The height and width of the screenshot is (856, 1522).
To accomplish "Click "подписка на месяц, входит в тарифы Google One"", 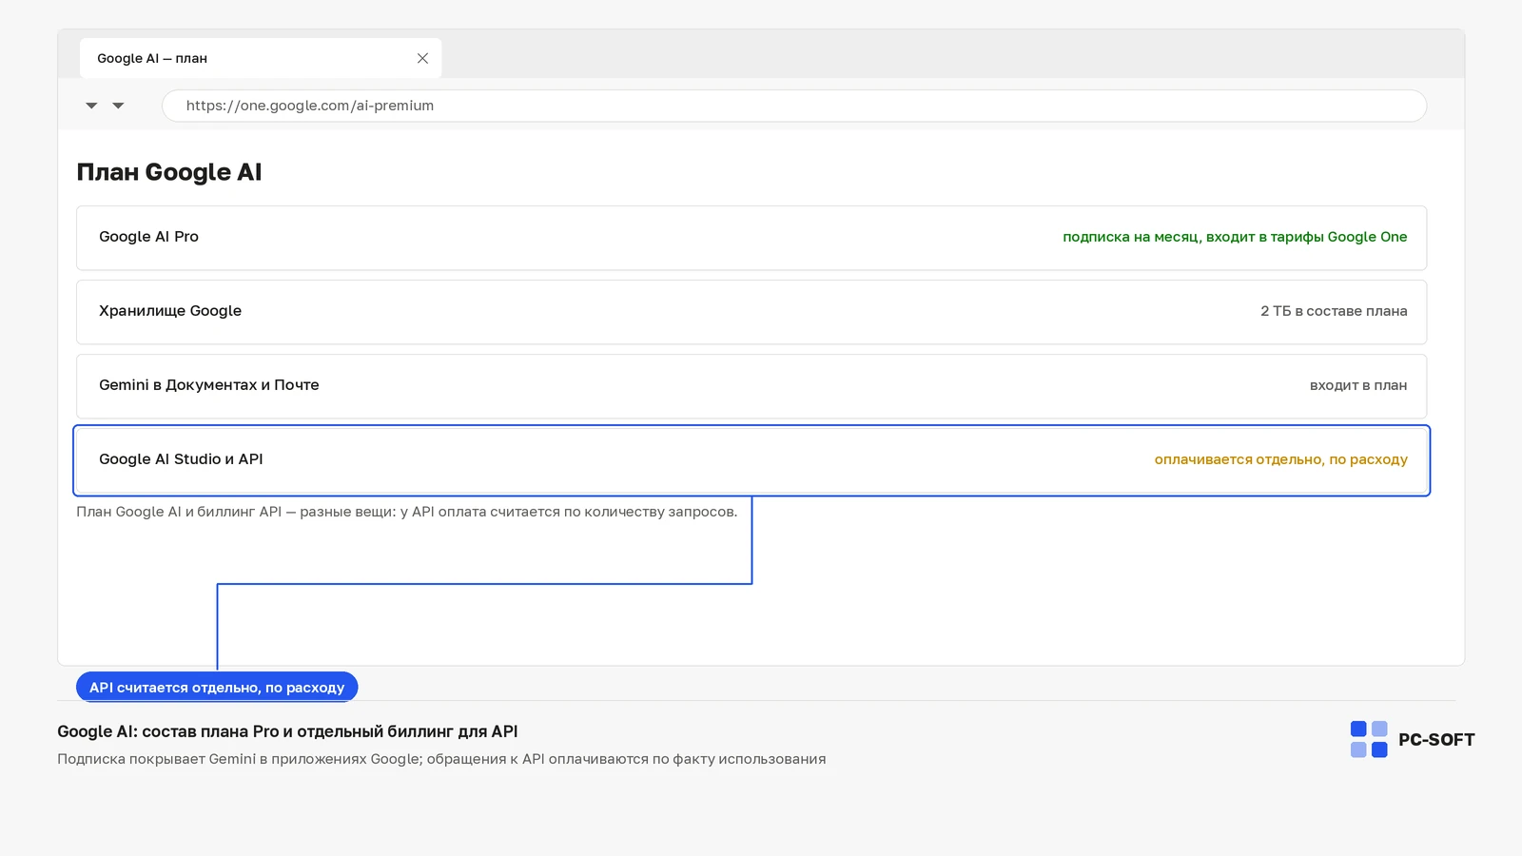I will click(1235, 237).
